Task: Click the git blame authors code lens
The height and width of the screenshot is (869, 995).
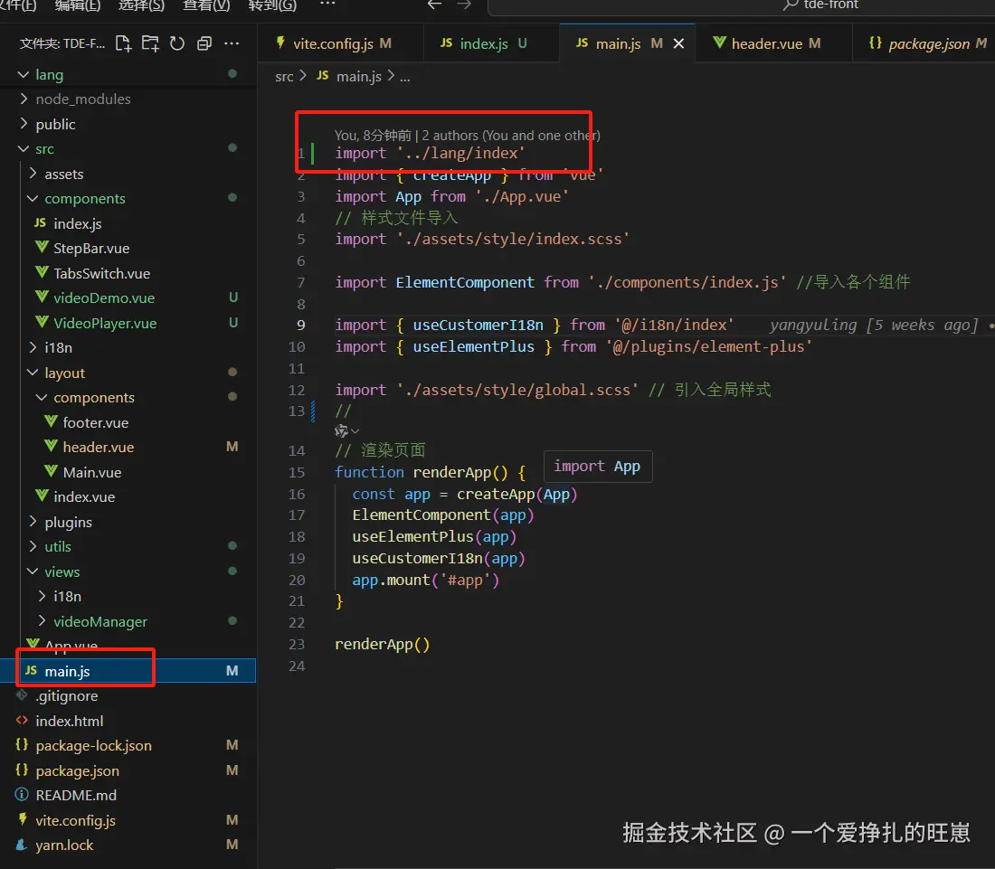Action: [x=467, y=135]
